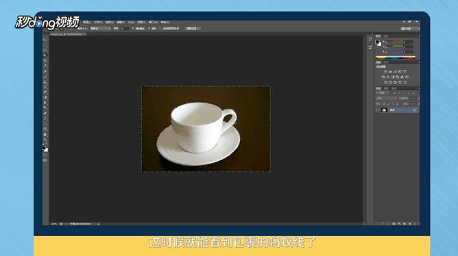Screen dimensions: 458x256
Task: Toggle lock image pixels brush icon
Action: (389, 104)
